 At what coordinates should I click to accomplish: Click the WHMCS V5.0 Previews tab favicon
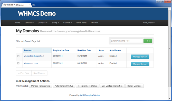pyautogui.click(x=5, y=5)
